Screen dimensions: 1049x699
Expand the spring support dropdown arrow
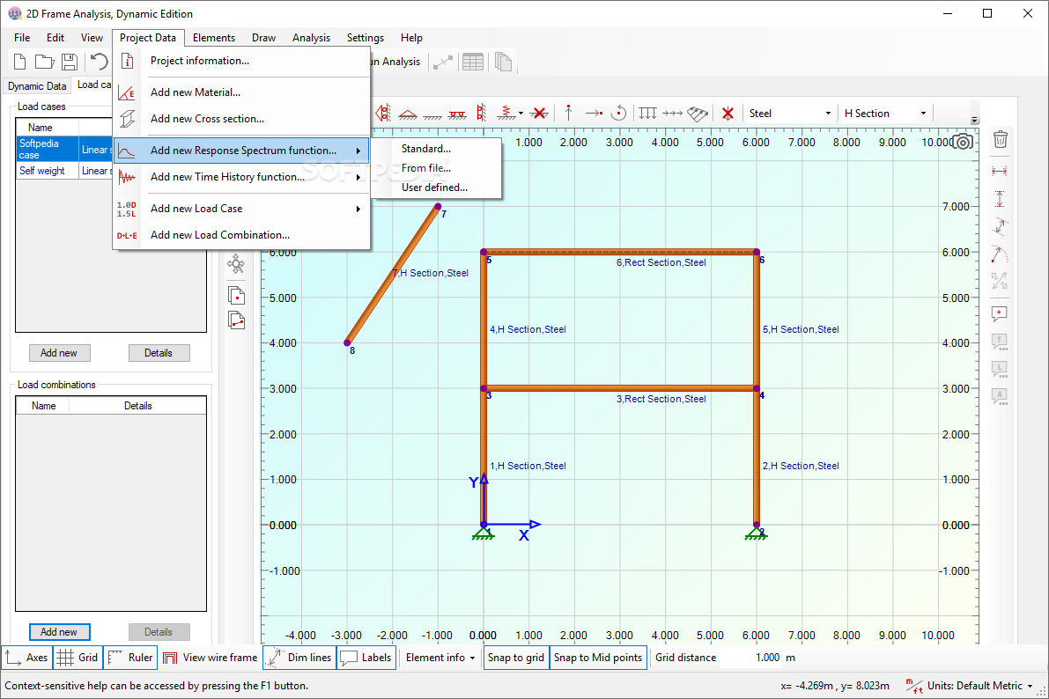click(521, 113)
